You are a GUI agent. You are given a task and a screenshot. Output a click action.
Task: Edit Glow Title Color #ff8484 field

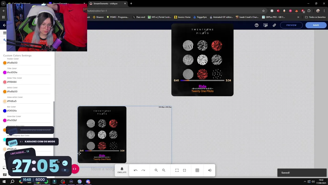click(29, 82)
